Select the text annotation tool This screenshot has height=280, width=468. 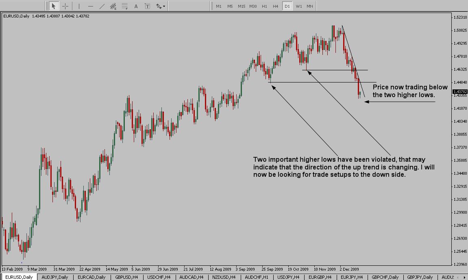click(x=136, y=6)
